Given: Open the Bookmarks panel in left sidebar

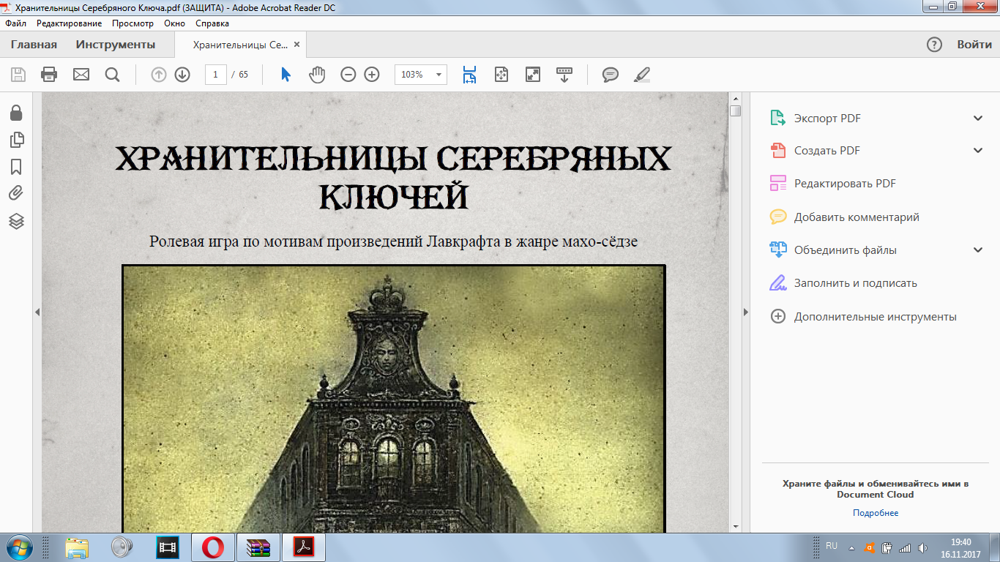Looking at the screenshot, I should (x=16, y=167).
